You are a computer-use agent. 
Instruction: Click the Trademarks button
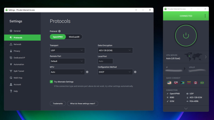(58, 103)
